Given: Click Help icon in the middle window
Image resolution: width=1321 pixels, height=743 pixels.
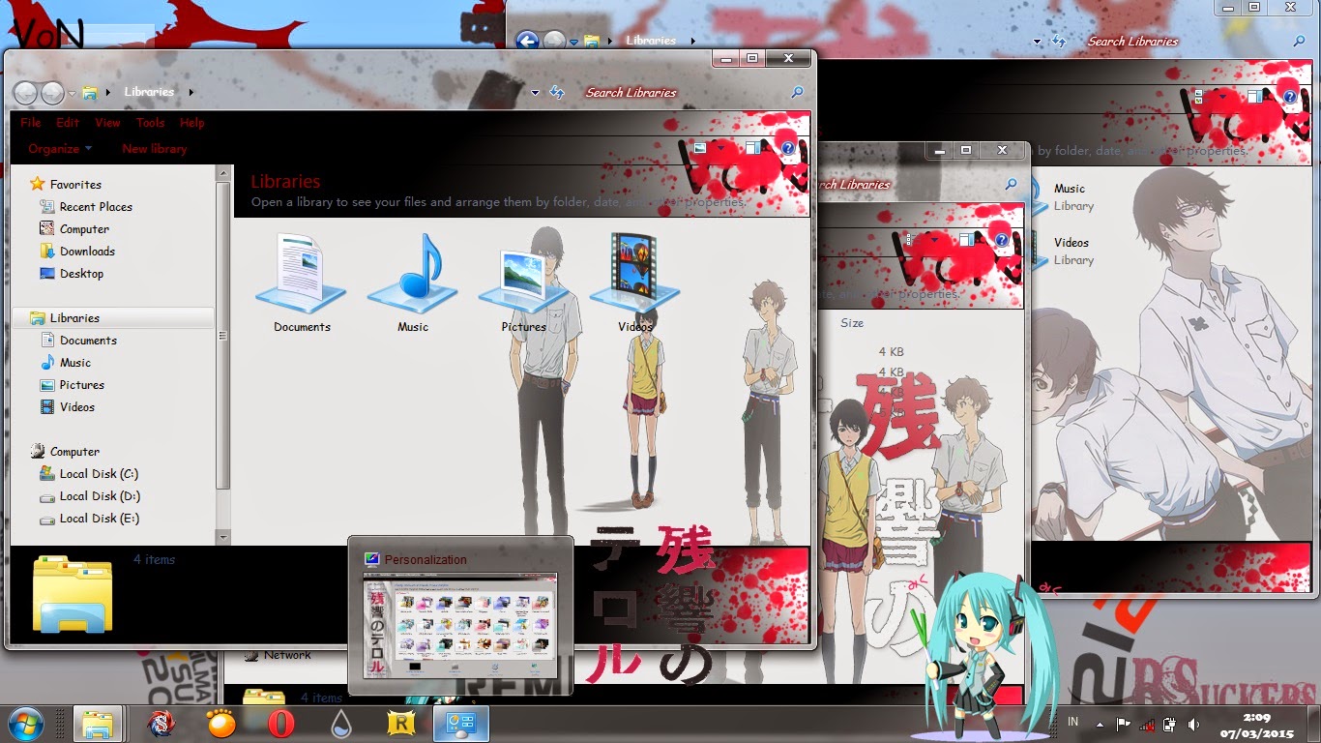Looking at the screenshot, I should point(1002,239).
